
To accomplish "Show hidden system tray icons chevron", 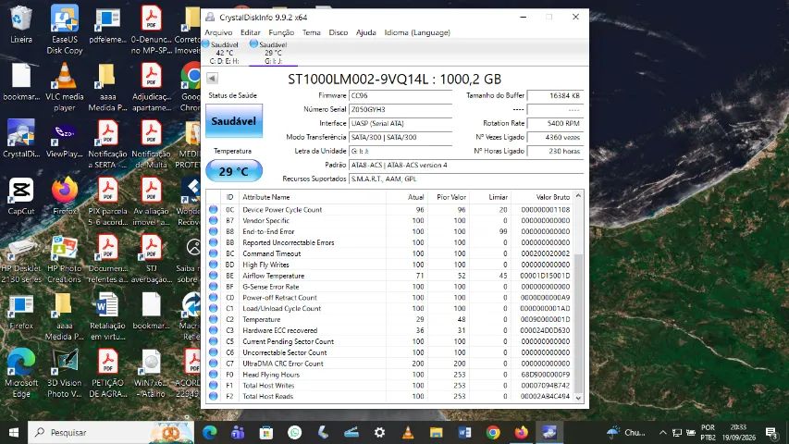I will click(662, 432).
